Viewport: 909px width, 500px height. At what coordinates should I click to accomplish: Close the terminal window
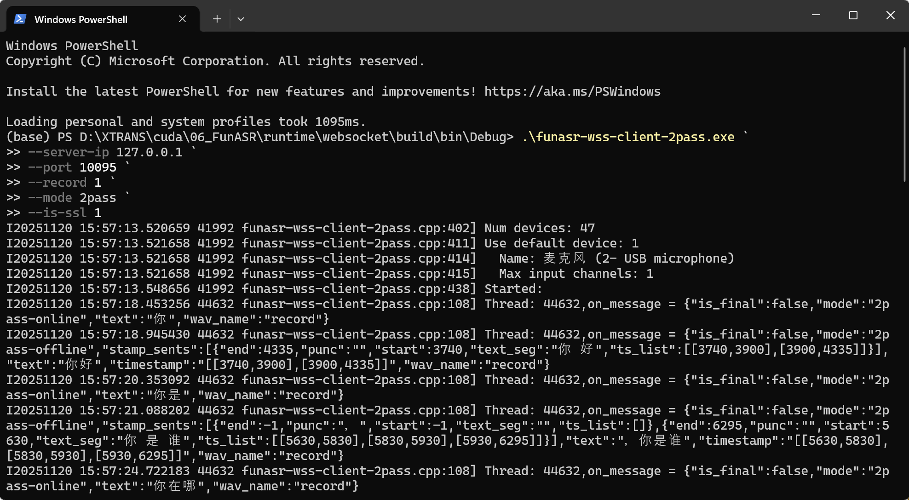[x=890, y=15]
